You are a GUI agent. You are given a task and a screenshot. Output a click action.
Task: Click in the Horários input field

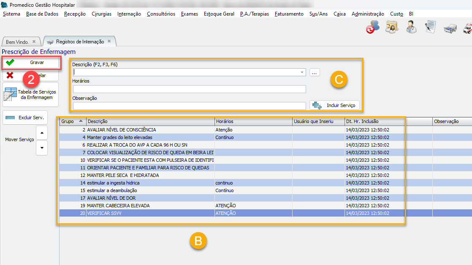[189, 89]
